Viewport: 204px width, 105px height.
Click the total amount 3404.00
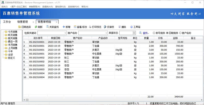click(x=179, y=97)
